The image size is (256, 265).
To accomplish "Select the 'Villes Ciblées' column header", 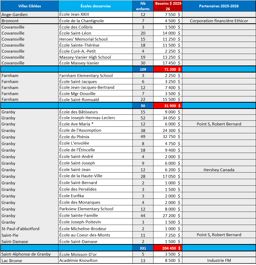I will [x=29, y=6].
